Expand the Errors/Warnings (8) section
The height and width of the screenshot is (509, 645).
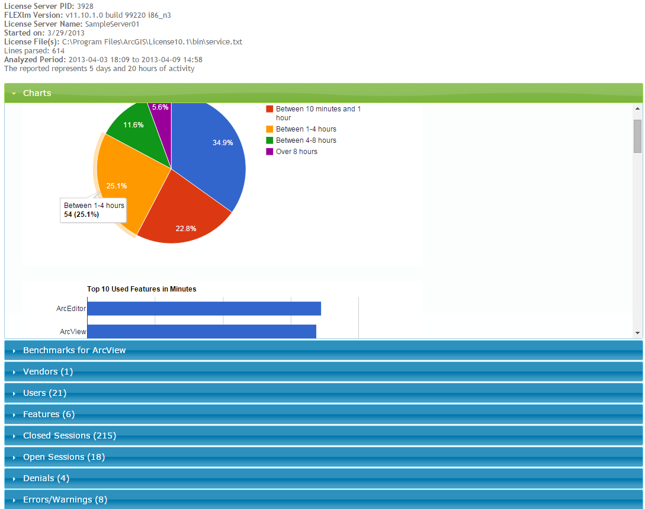(65, 500)
